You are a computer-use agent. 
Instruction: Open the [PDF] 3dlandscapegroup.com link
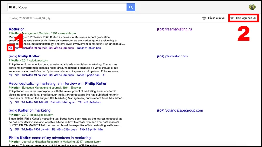pos(180,110)
